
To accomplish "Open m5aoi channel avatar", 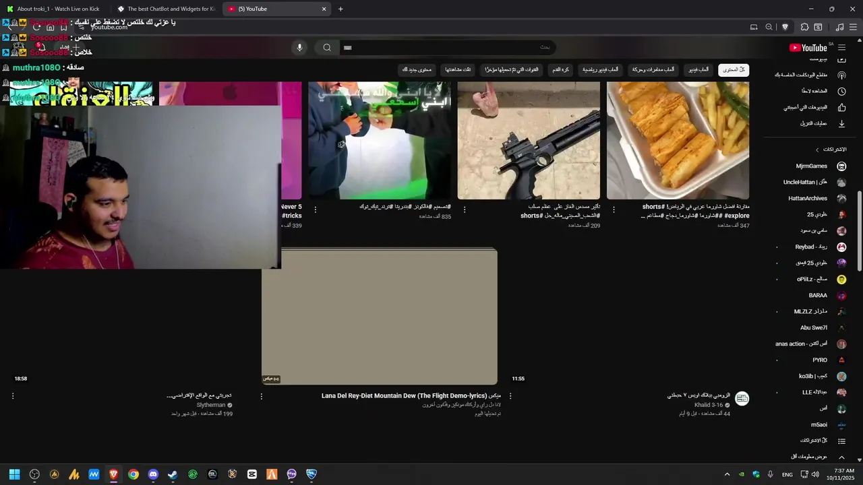I will point(841,424).
